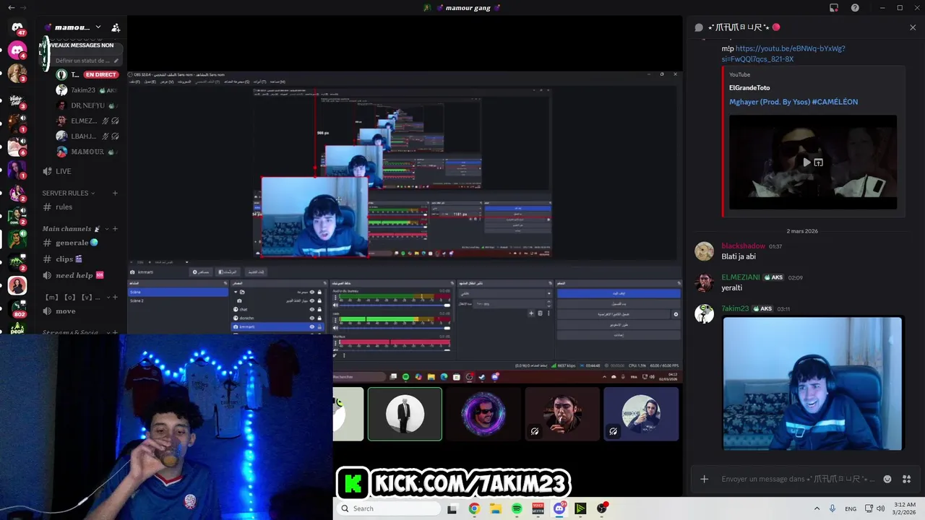The image size is (925, 520).
Task: Open the attachment plus button in chat box
Action: pos(704,479)
